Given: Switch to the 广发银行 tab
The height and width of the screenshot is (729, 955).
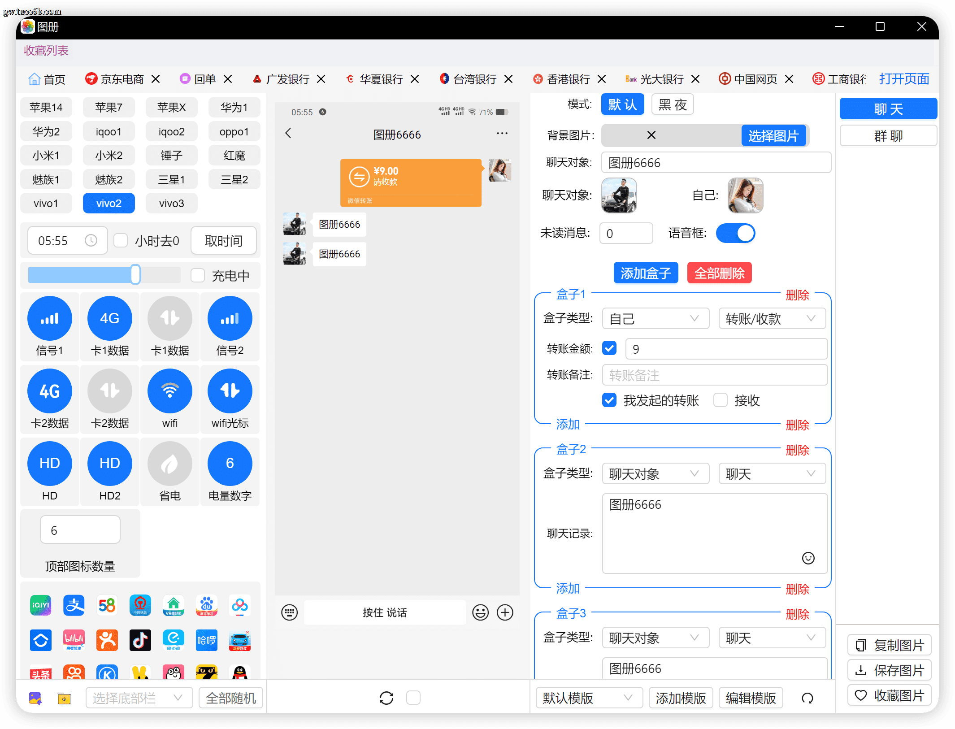Looking at the screenshot, I should click(288, 79).
